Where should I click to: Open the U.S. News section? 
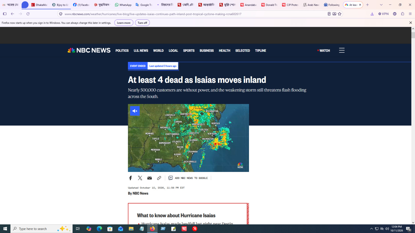click(x=141, y=51)
